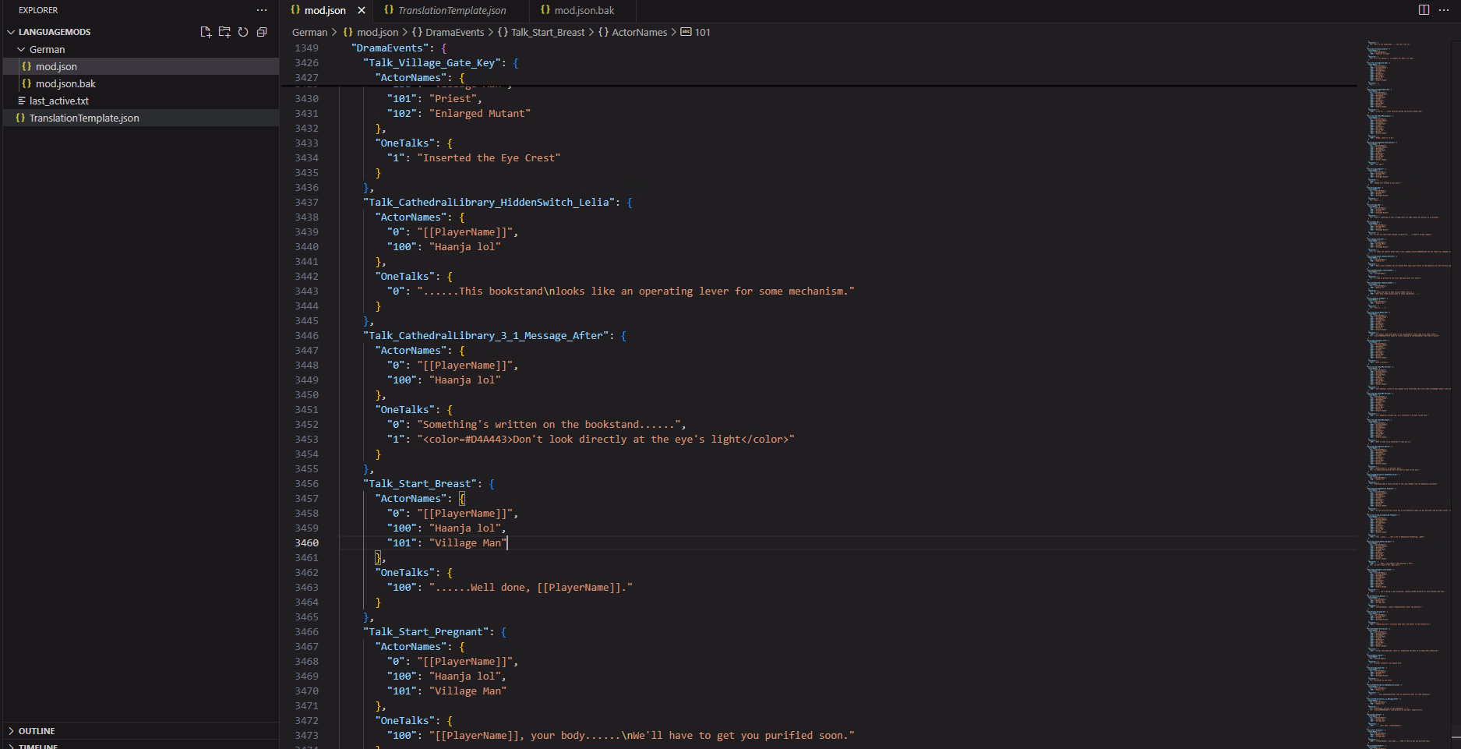Click line number 3466 in the gutter
Viewport: 1461px width, 749px height.
point(306,631)
